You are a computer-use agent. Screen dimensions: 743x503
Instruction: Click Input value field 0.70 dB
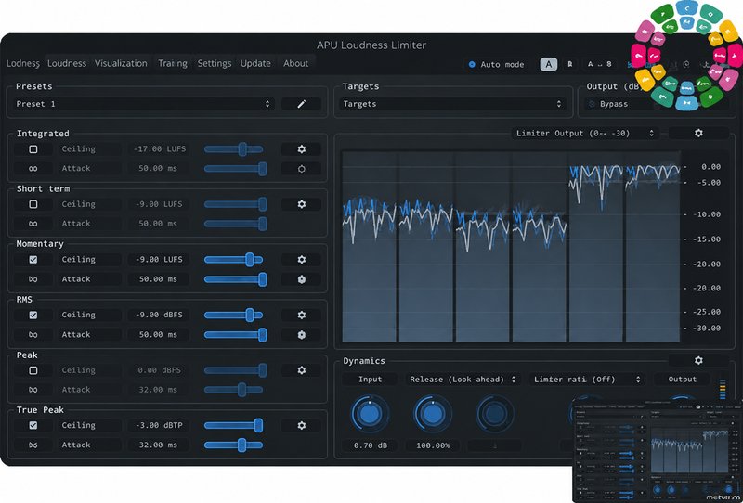pyautogui.click(x=370, y=445)
